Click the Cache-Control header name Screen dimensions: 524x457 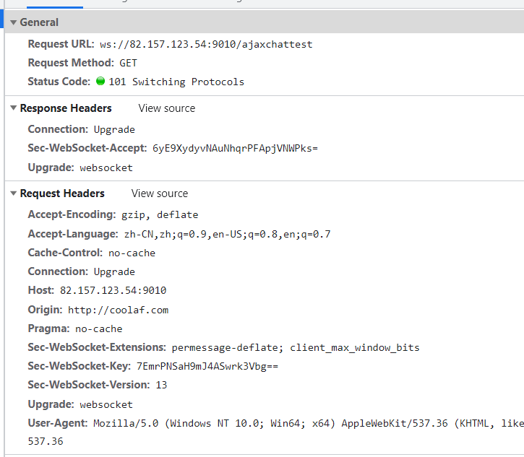66,253
